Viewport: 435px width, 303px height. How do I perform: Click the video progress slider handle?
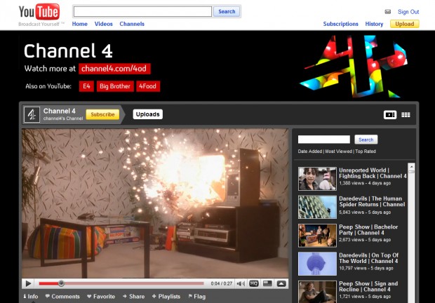pos(61,283)
